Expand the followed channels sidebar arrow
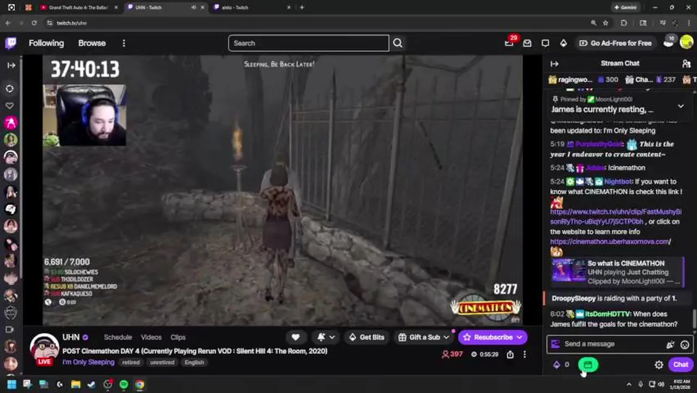Screen dimensions: 697x393 (11, 65)
